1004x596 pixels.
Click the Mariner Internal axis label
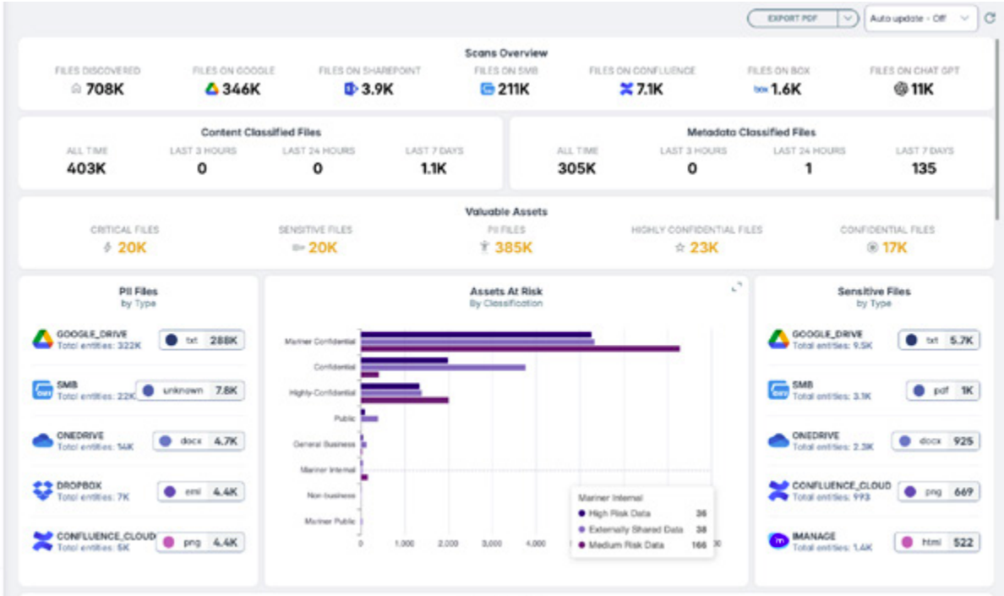328,470
